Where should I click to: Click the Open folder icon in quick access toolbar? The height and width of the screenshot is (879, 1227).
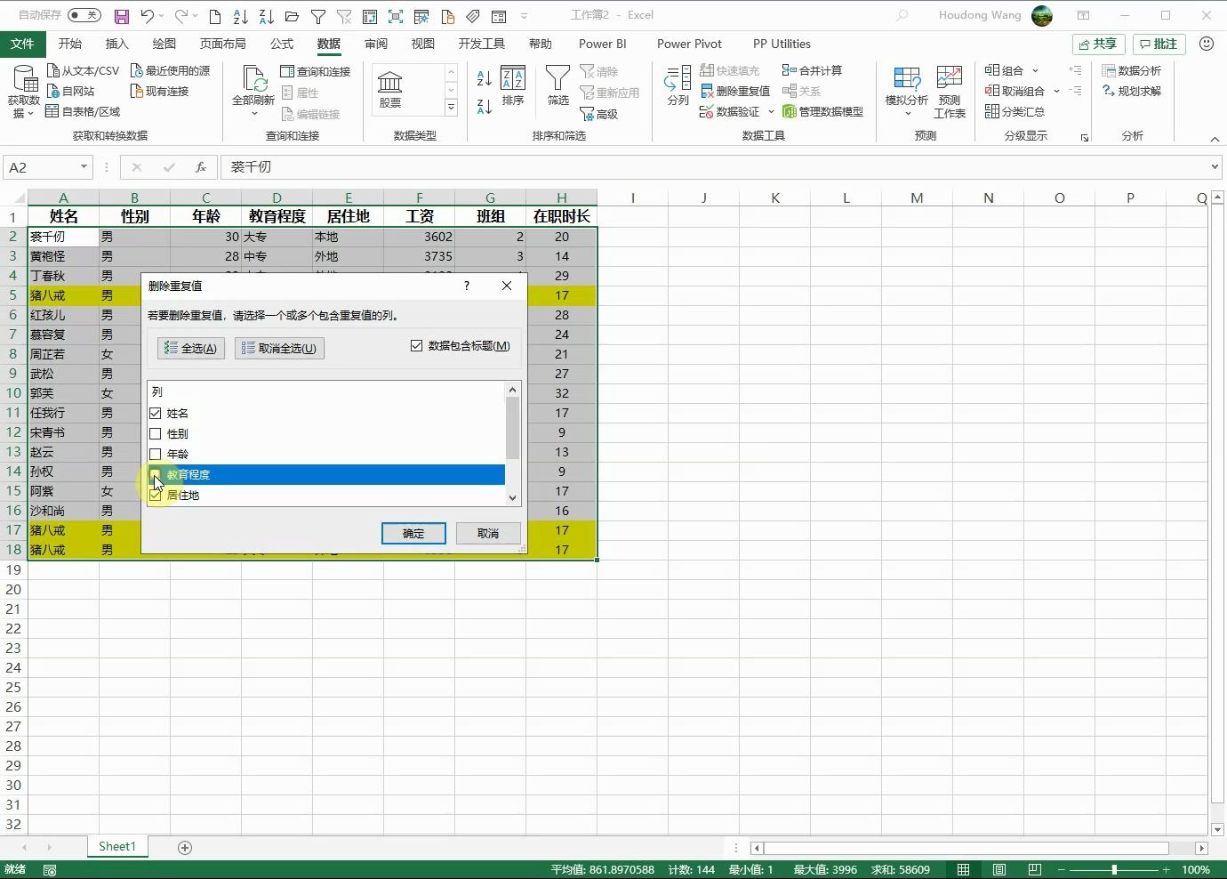click(x=292, y=16)
